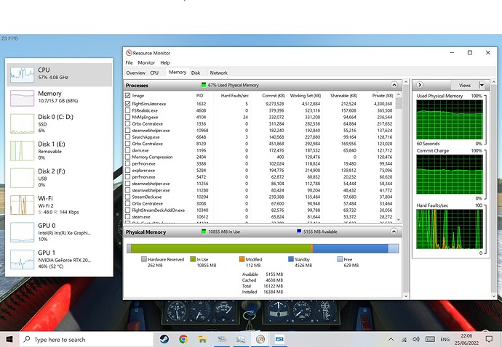Open the Help menu
Image resolution: width=502 pixels, height=347 pixels.
click(x=165, y=62)
